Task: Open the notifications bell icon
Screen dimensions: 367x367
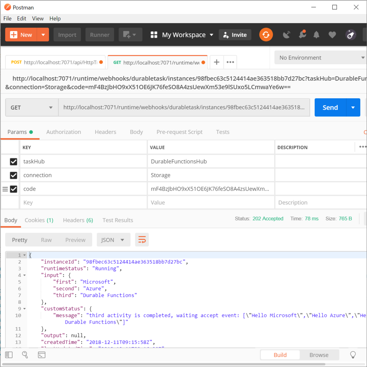Action: 316,35
